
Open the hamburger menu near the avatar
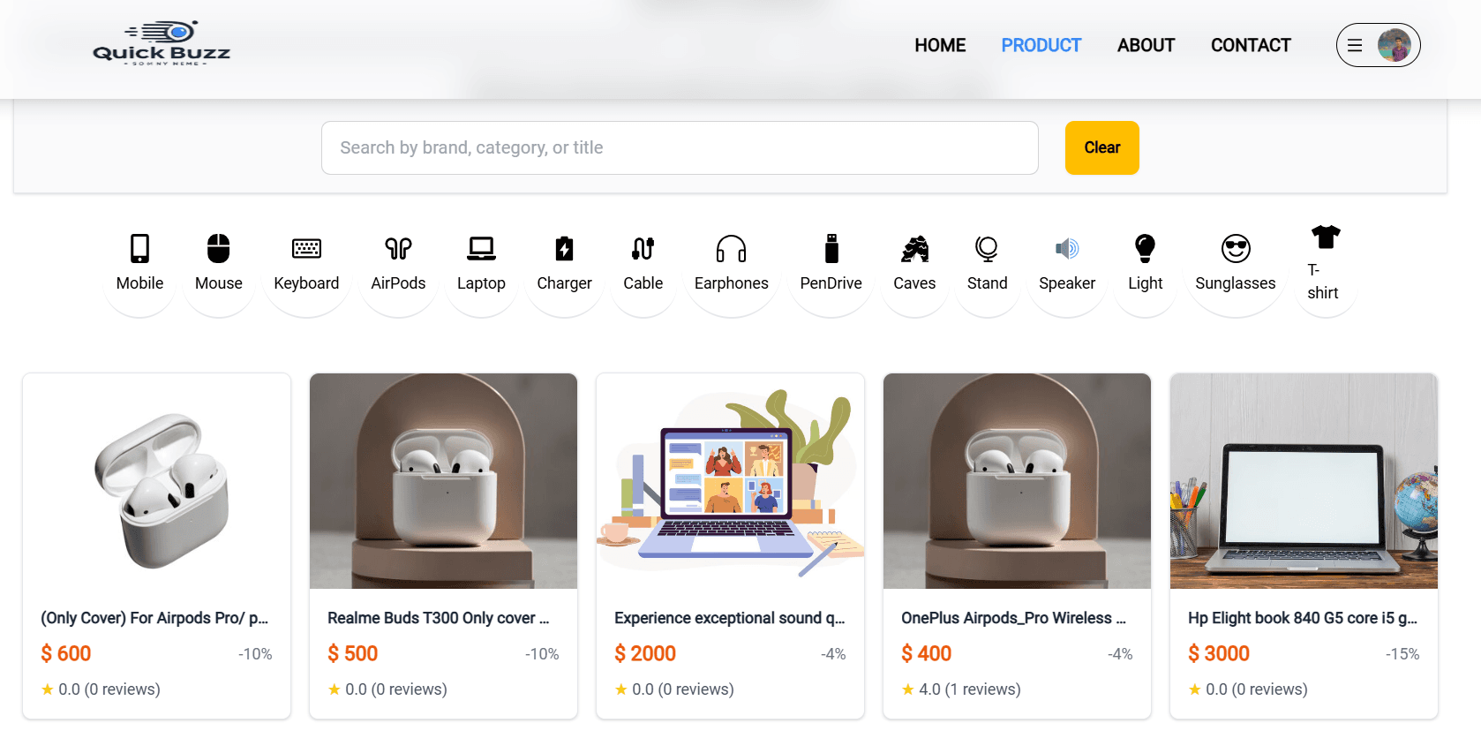tap(1355, 45)
